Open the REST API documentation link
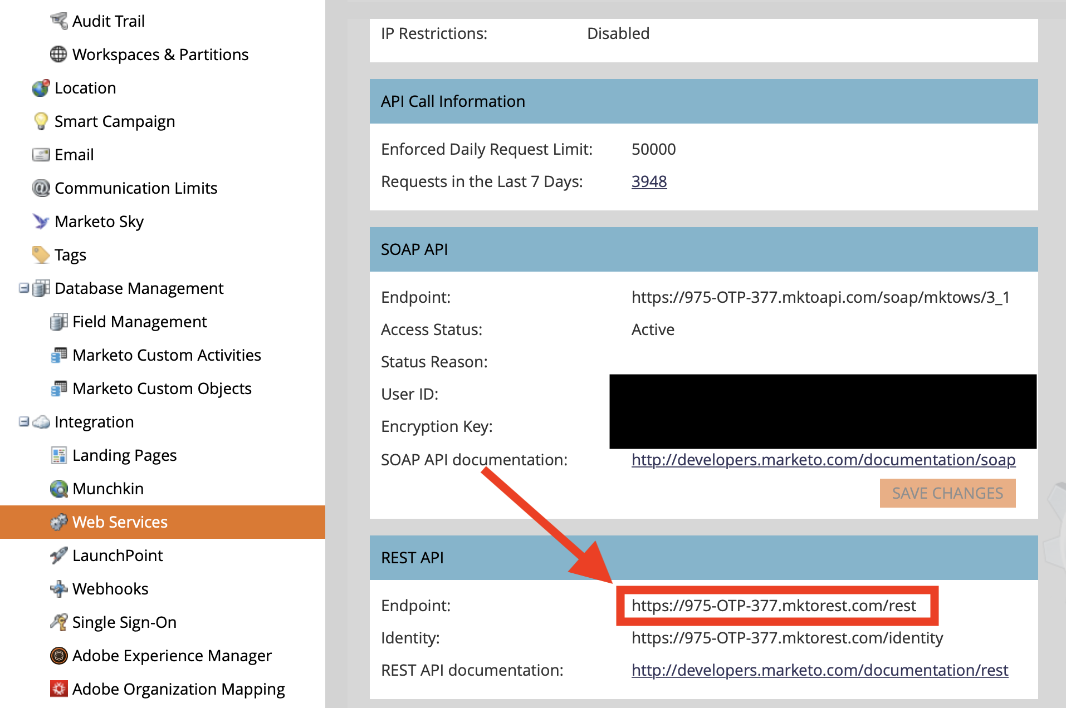The image size is (1066, 708). coord(820,670)
